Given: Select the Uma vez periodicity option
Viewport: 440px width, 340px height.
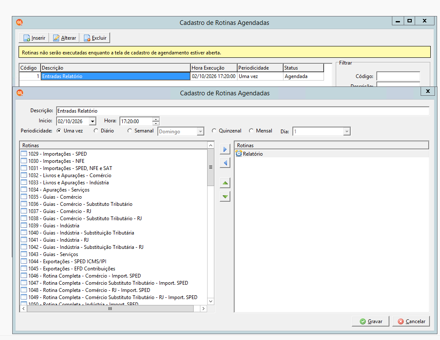Looking at the screenshot, I should coord(59,131).
